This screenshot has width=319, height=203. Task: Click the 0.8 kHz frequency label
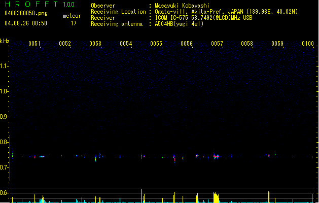tap(5, 142)
